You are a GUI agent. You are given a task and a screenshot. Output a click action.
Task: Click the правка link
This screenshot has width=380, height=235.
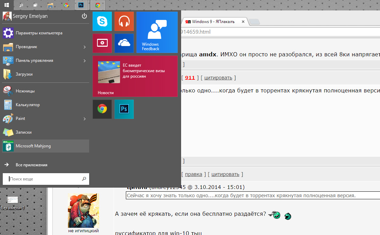pyautogui.click(x=193, y=174)
